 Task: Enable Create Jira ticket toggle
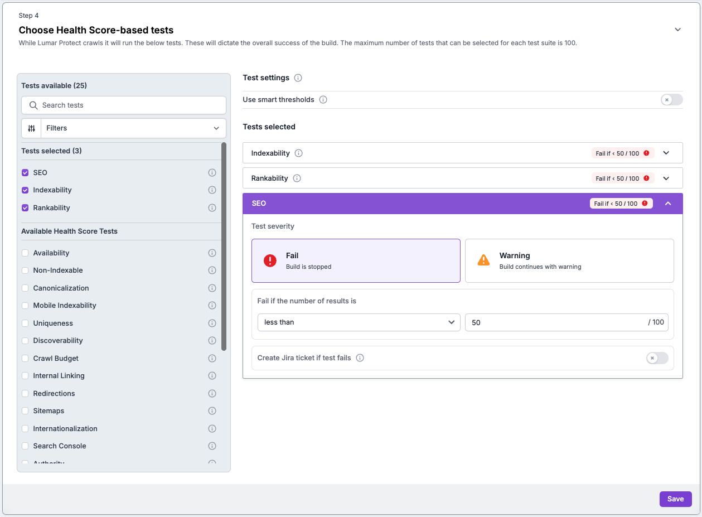657,358
